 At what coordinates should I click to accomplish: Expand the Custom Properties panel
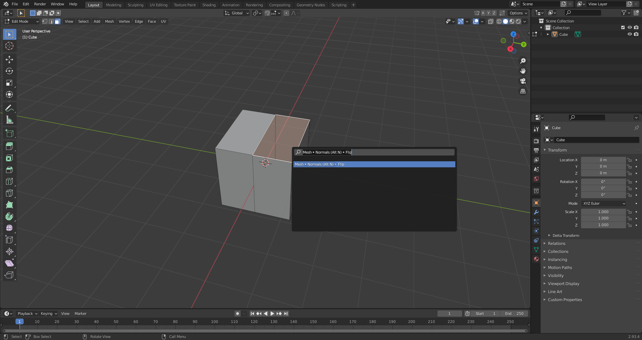coord(565,300)
